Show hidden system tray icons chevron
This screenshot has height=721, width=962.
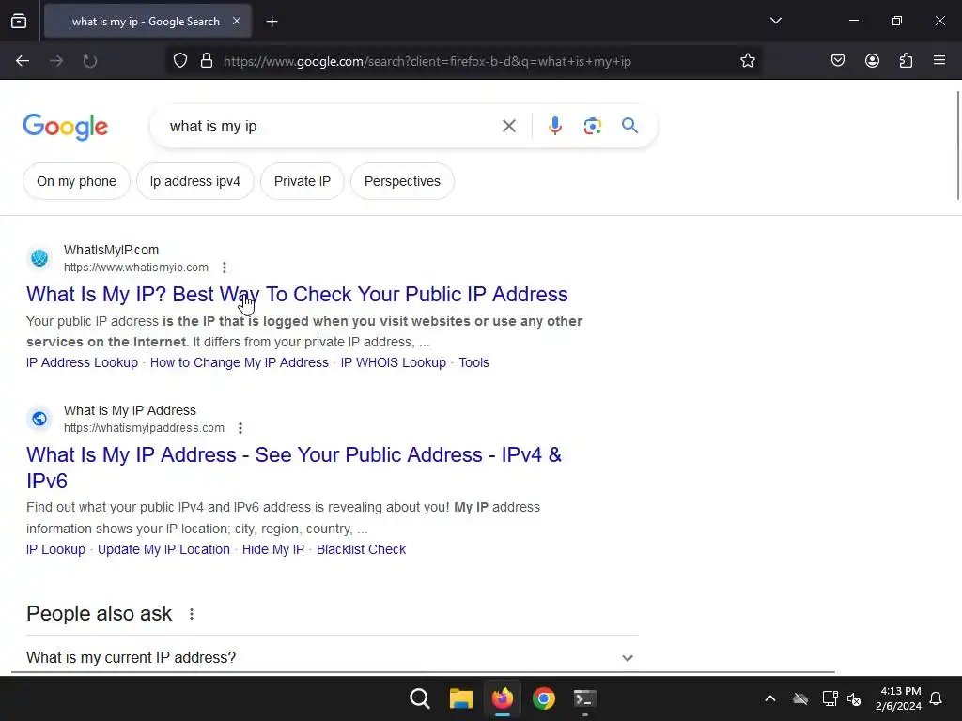(770, 698)
